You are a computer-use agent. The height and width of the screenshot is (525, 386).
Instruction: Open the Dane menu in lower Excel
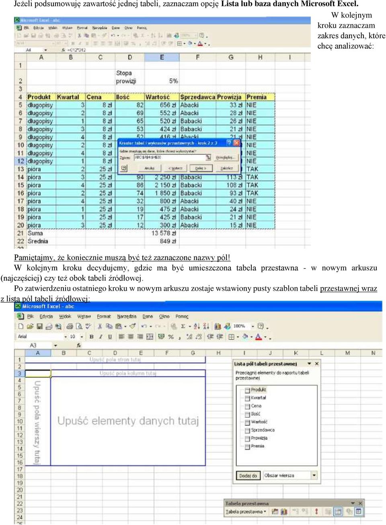(148, 316)
